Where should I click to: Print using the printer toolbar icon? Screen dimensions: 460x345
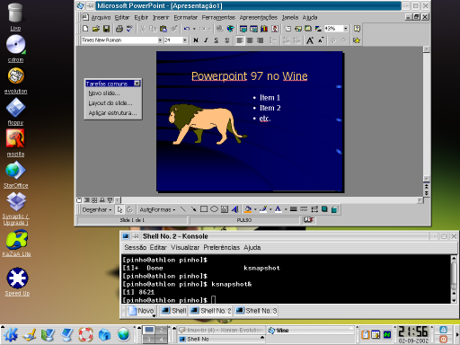[119, 29]
